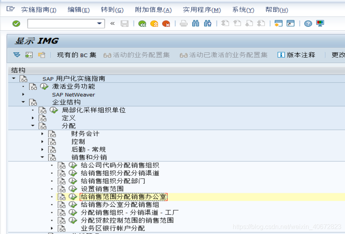This screenshot has width=345, height=234.
Task: Click the Expand All double-arrow icon in IMG toolbar
Action: click(x=17, y=55)
